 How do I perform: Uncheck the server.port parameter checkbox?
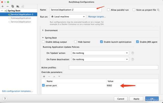click(x=43, y=85)
